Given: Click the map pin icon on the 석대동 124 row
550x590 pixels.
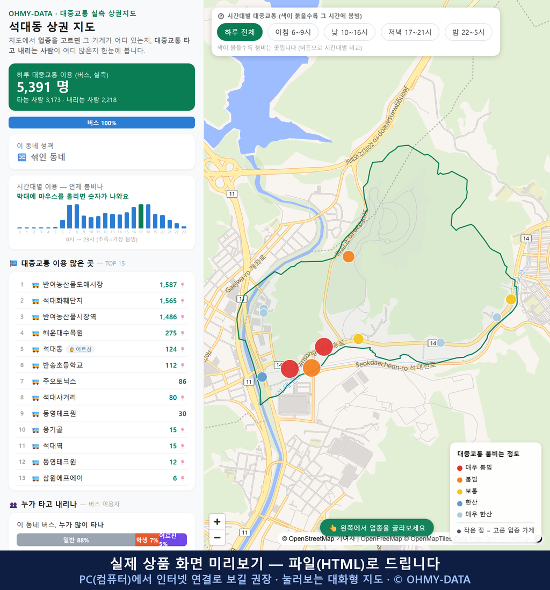Looking at the screenshot, I should point(183,350).
